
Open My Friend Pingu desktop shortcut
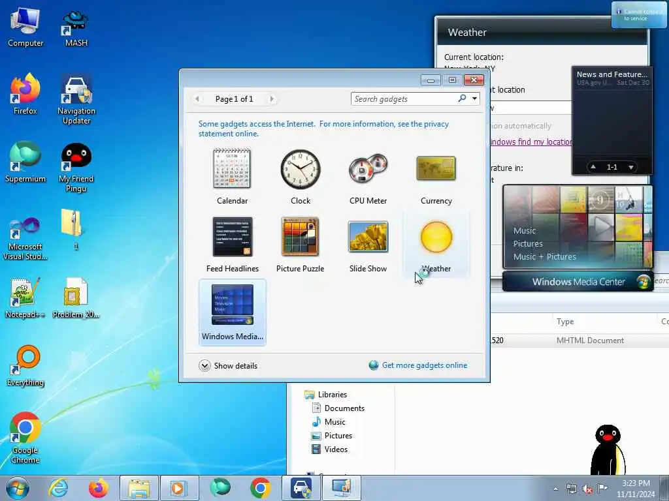[x=76, y=168]
